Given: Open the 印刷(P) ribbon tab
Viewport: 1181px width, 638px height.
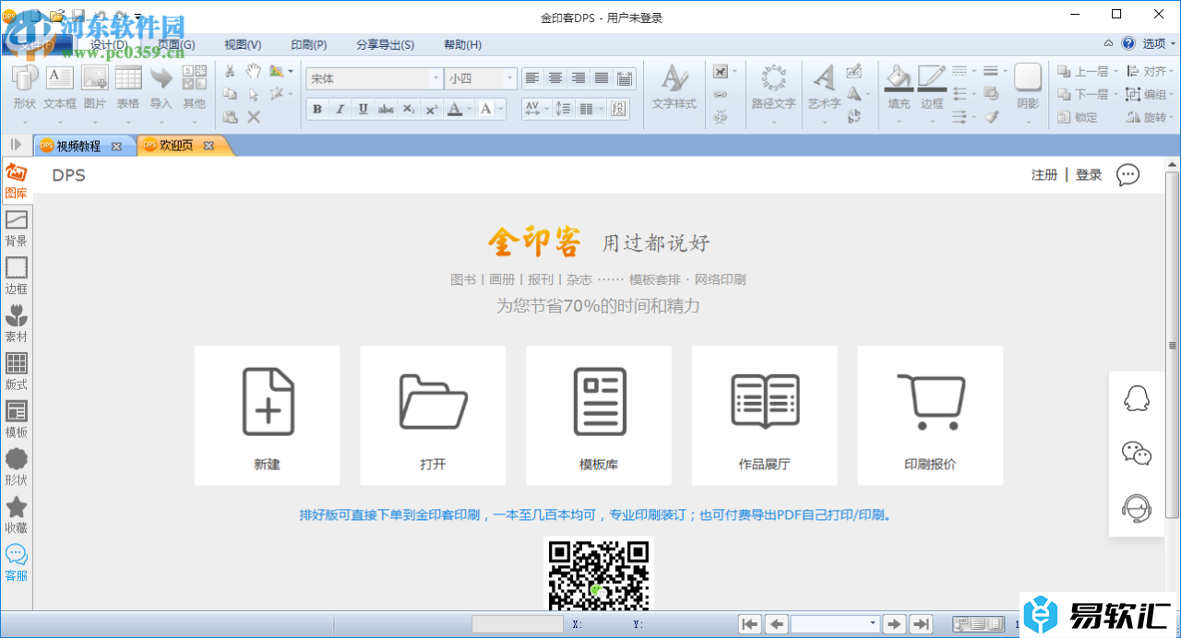Looking at the screenshot, I should pos(308,44).
